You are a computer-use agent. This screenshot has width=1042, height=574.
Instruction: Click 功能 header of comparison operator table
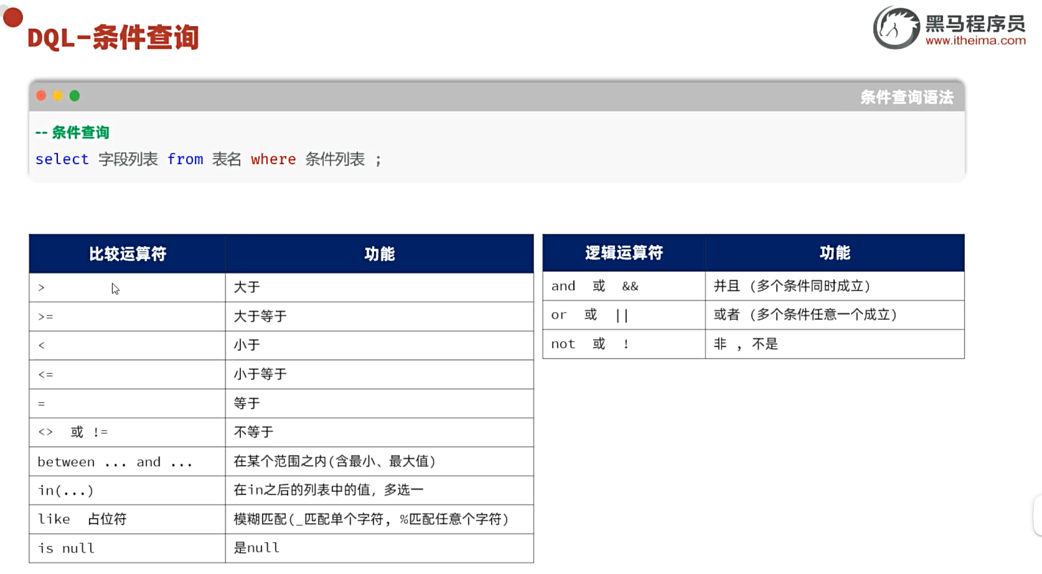[380, 254]
